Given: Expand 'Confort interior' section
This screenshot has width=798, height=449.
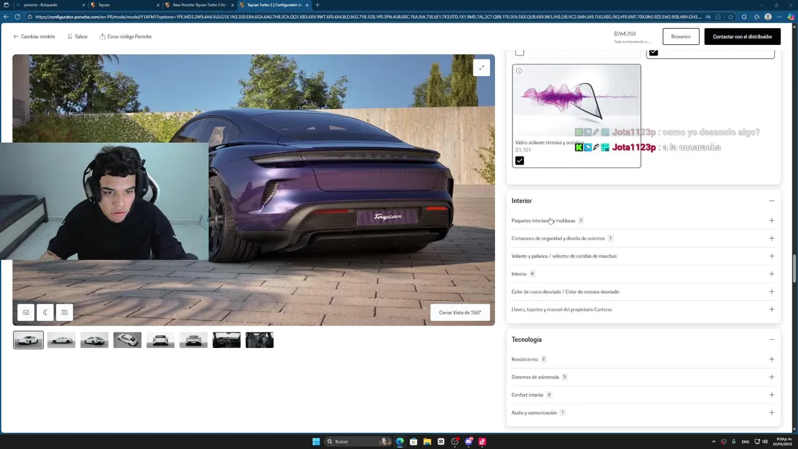Looking at the screenshot, I should pyautogui.click(x=643, y=395).
